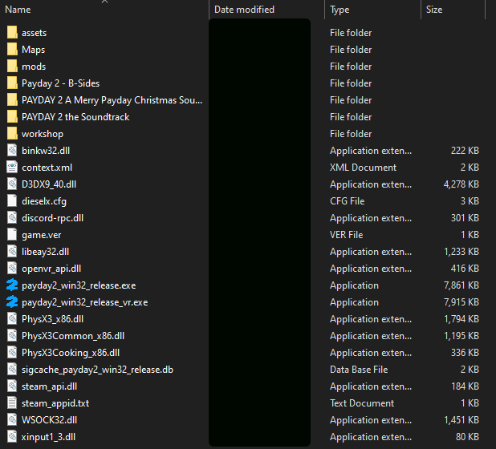Select the dieselx.cfg file name
The image size is (496, 449).
[44, 201]
